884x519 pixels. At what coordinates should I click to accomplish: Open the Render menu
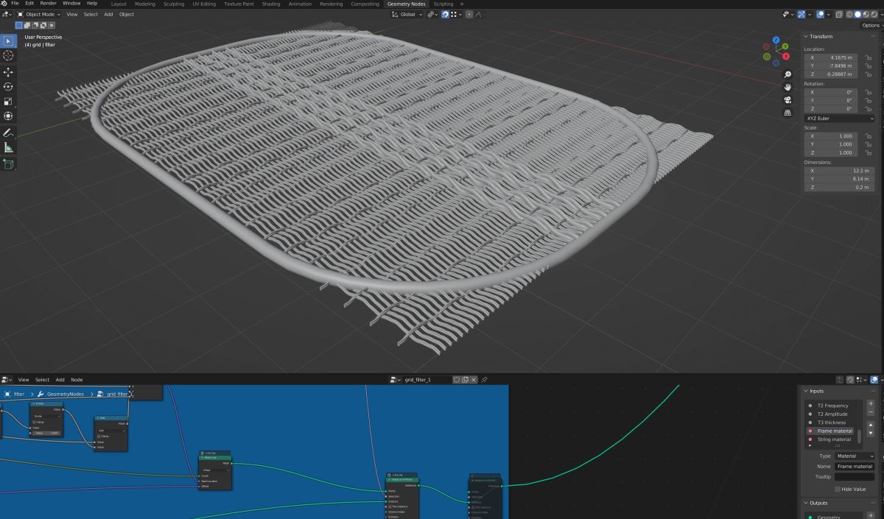coord(48,4)
